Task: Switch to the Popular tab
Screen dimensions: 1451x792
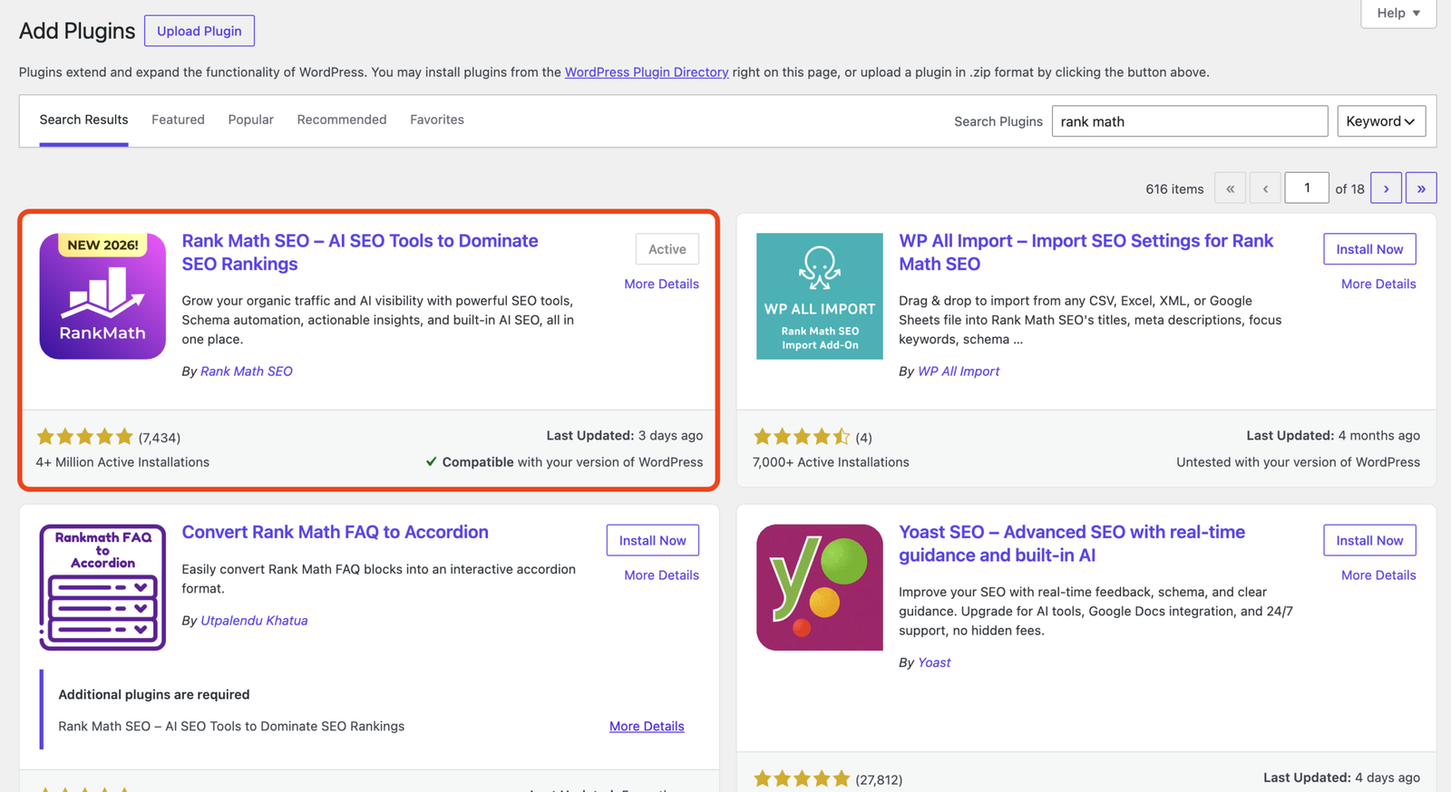Action: (x=251, y=120)
